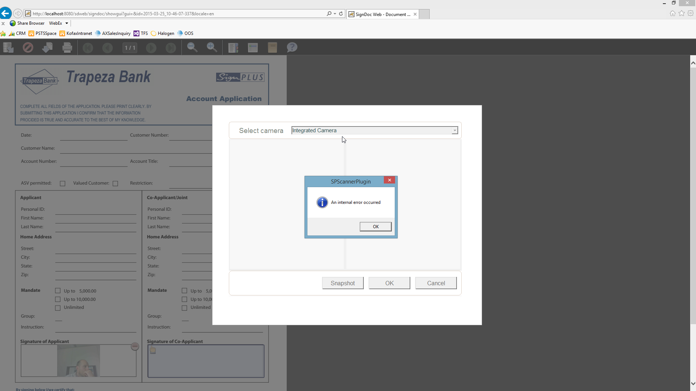696x391 pixels.
Task: Click browser Home icon
Action: (x=672, y=13)
